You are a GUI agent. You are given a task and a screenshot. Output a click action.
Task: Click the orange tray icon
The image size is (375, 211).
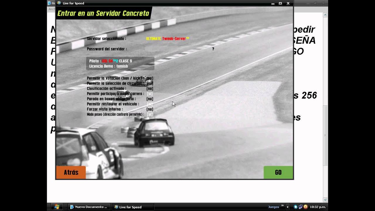pos(305,207)
